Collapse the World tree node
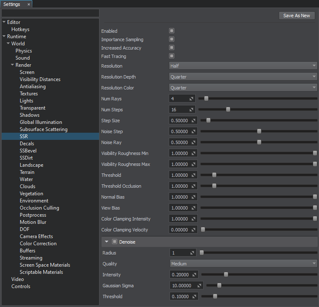 8,43
